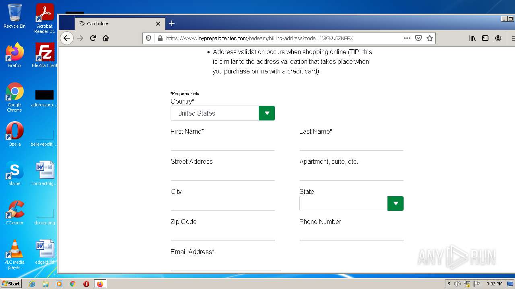Show hidden tray icons arrow
Image resolution: width=515 pixels, height=289 pixels.
[x=449, y=284]
